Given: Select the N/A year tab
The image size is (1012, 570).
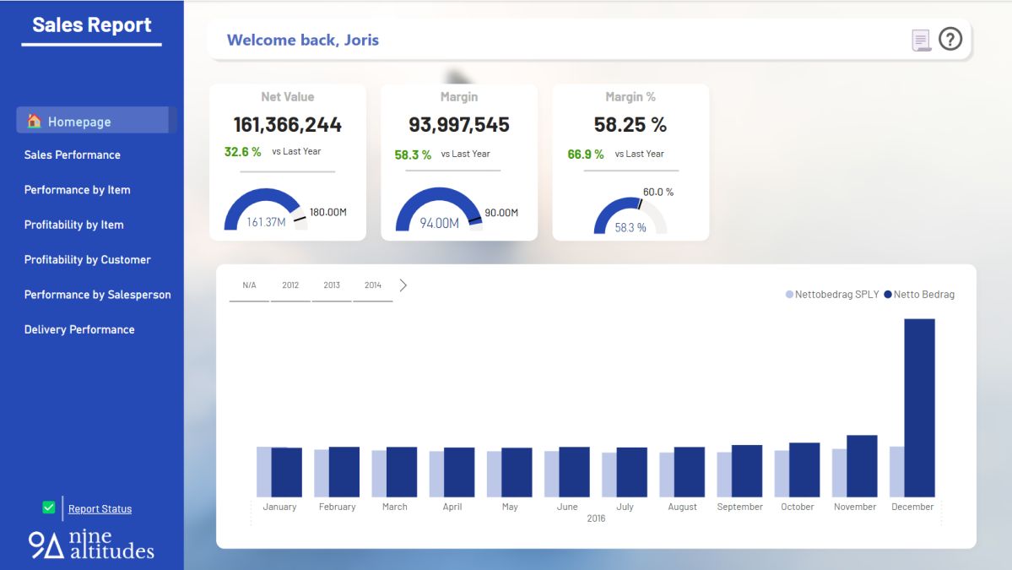Looking at the screenshot, I should [249, 285].
